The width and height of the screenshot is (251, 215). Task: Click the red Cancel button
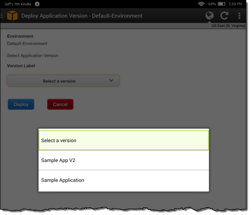click(x=60, y=104)
